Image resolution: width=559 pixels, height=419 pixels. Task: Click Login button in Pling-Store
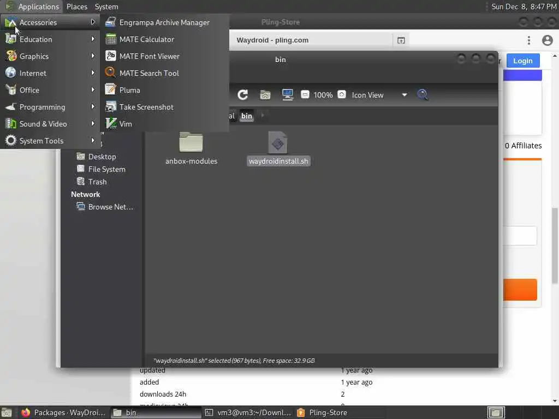[522, 61]
